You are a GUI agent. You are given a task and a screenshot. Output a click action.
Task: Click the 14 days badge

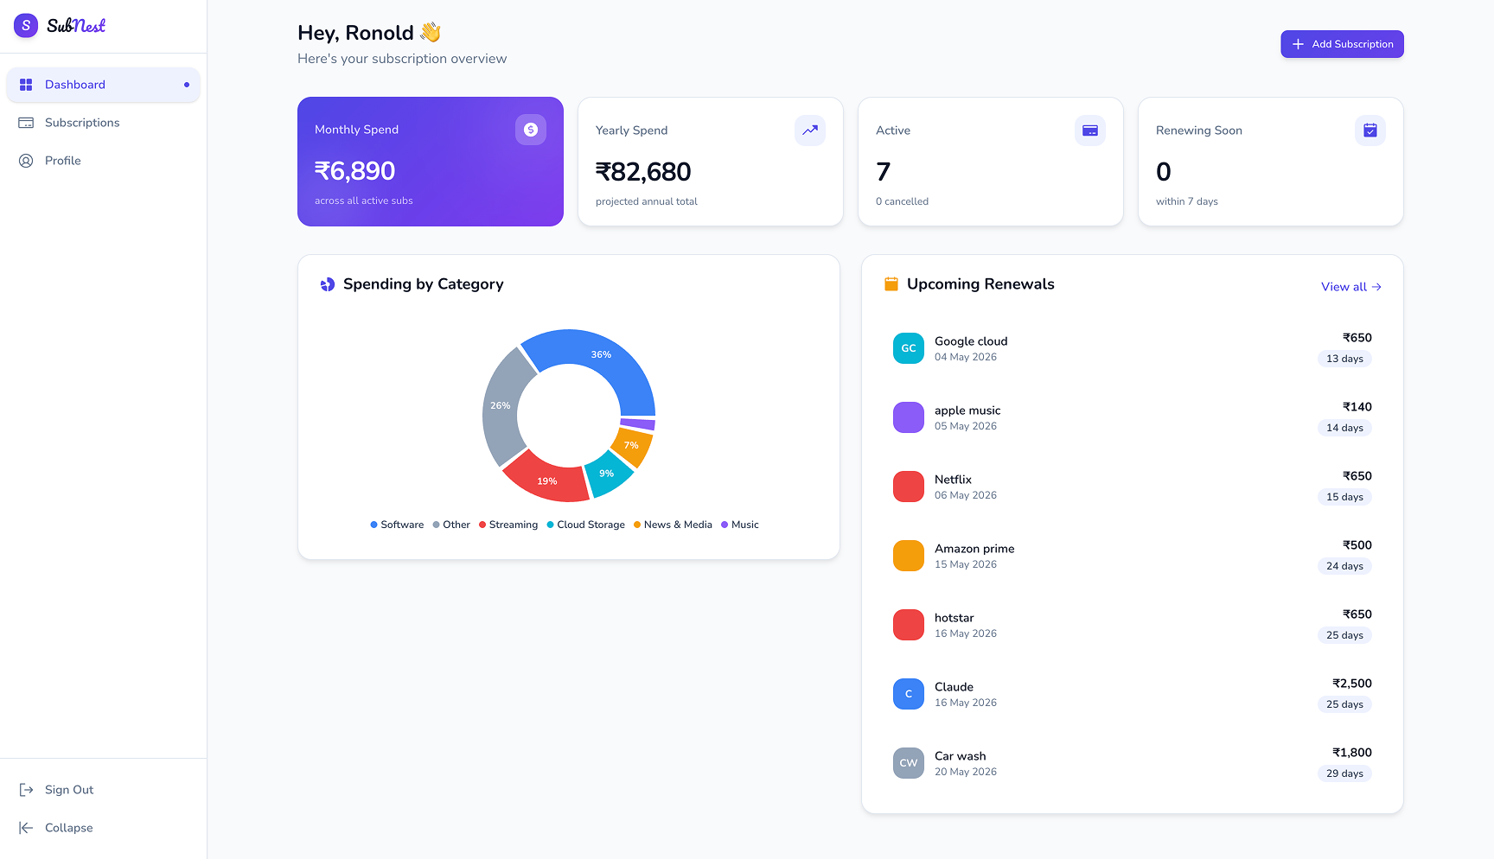point(1344,428)
